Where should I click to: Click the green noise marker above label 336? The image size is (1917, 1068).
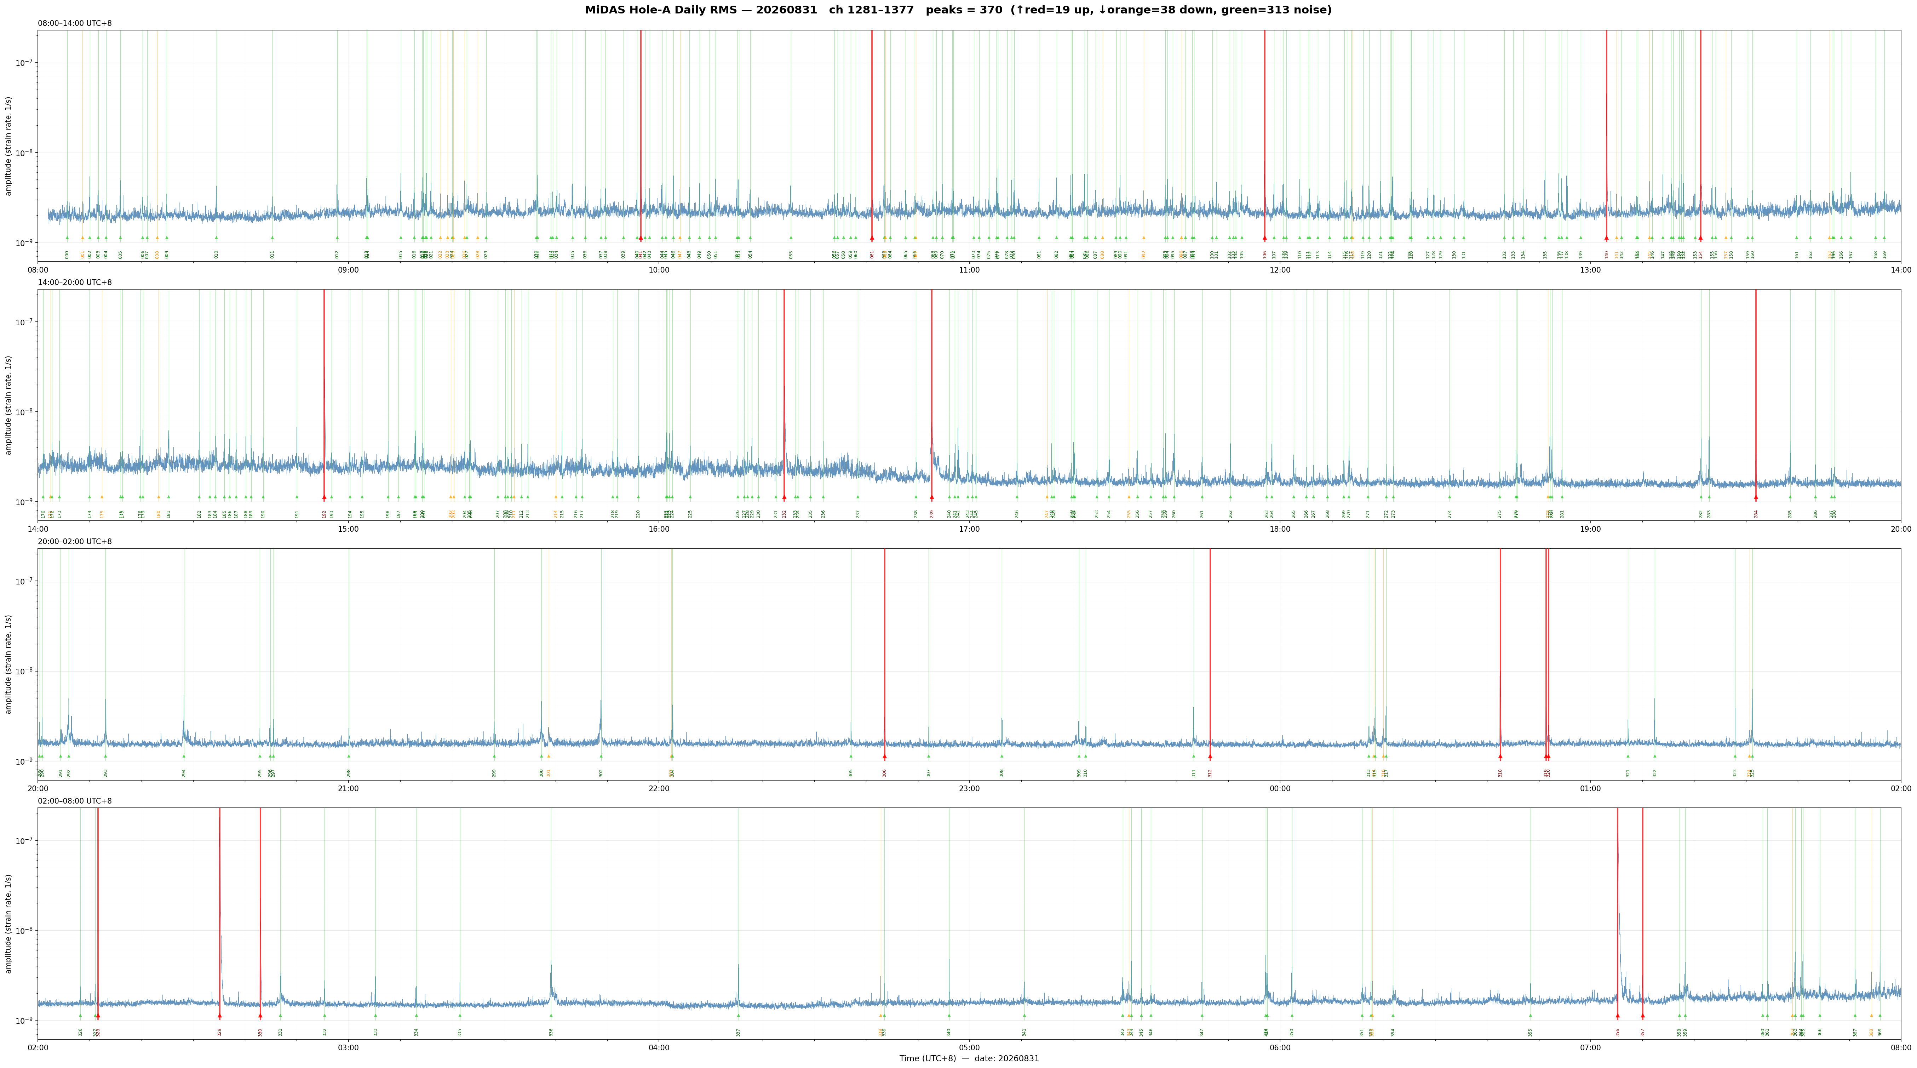[551, 1015]
